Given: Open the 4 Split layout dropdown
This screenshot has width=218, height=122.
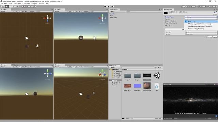Looking at the screenshot, I should [x=212, y=7].
